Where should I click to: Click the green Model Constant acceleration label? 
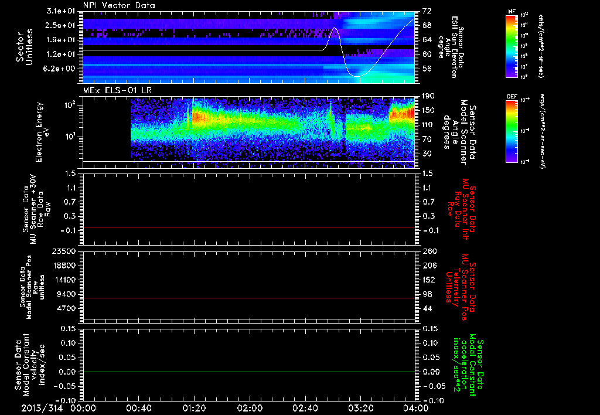(468, 365)
